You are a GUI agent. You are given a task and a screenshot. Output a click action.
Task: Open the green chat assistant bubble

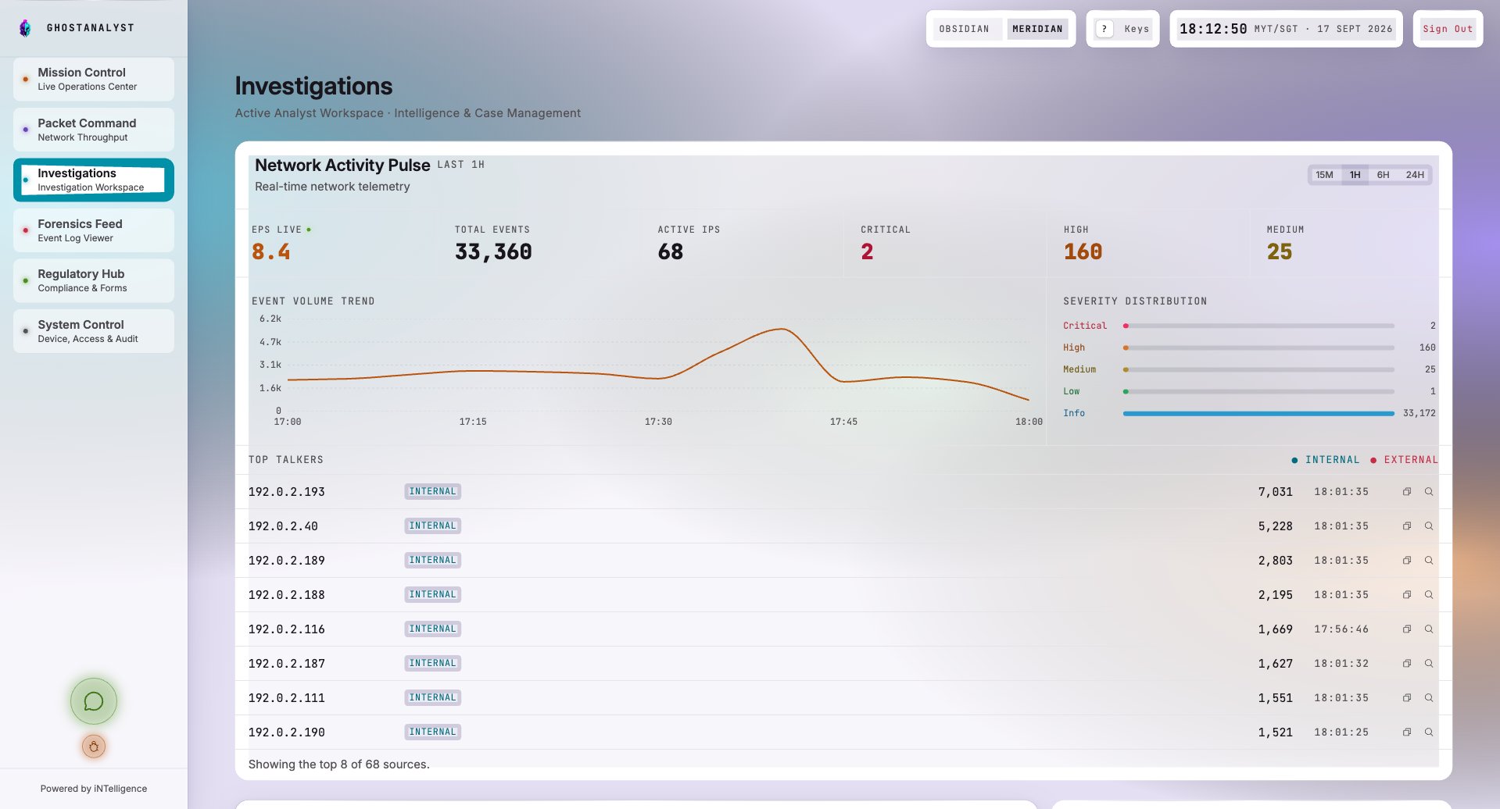[x=94, y=701]
